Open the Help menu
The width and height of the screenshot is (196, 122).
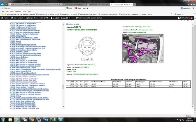pos(29,11)
